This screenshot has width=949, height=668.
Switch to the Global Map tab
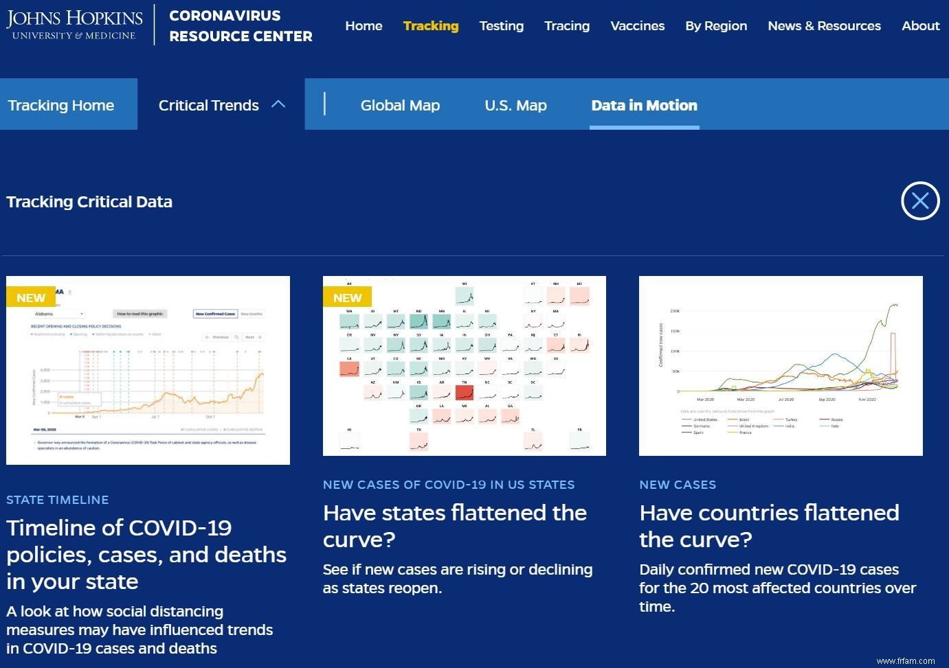400,105
